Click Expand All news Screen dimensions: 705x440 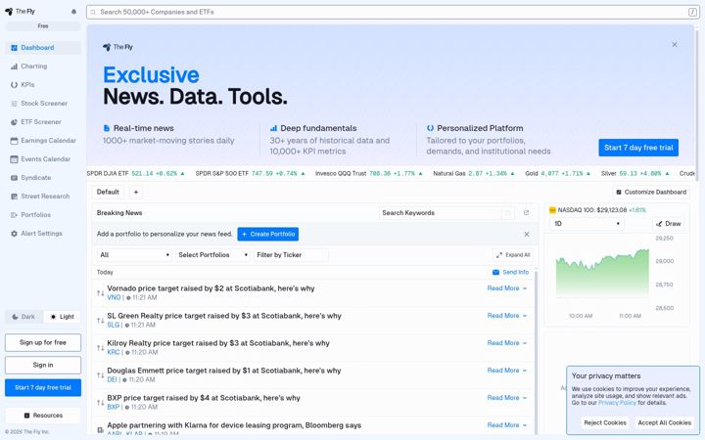tap(513, 255)
